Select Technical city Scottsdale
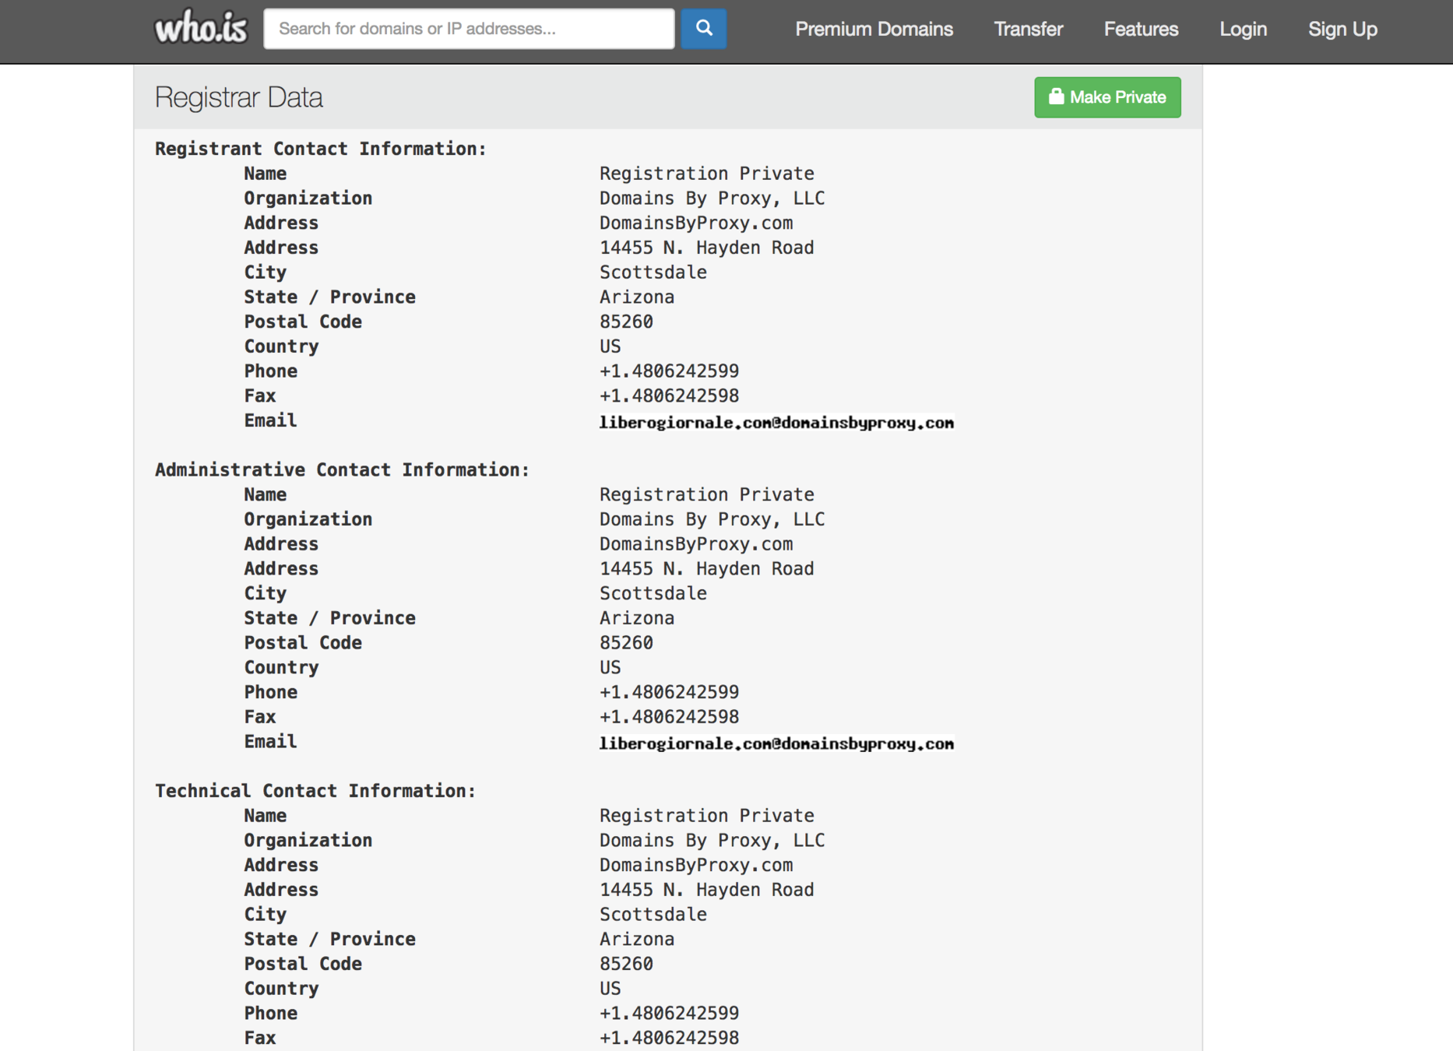The width and height of the screenshot is (1453, 1051). [x=653, y=914]
